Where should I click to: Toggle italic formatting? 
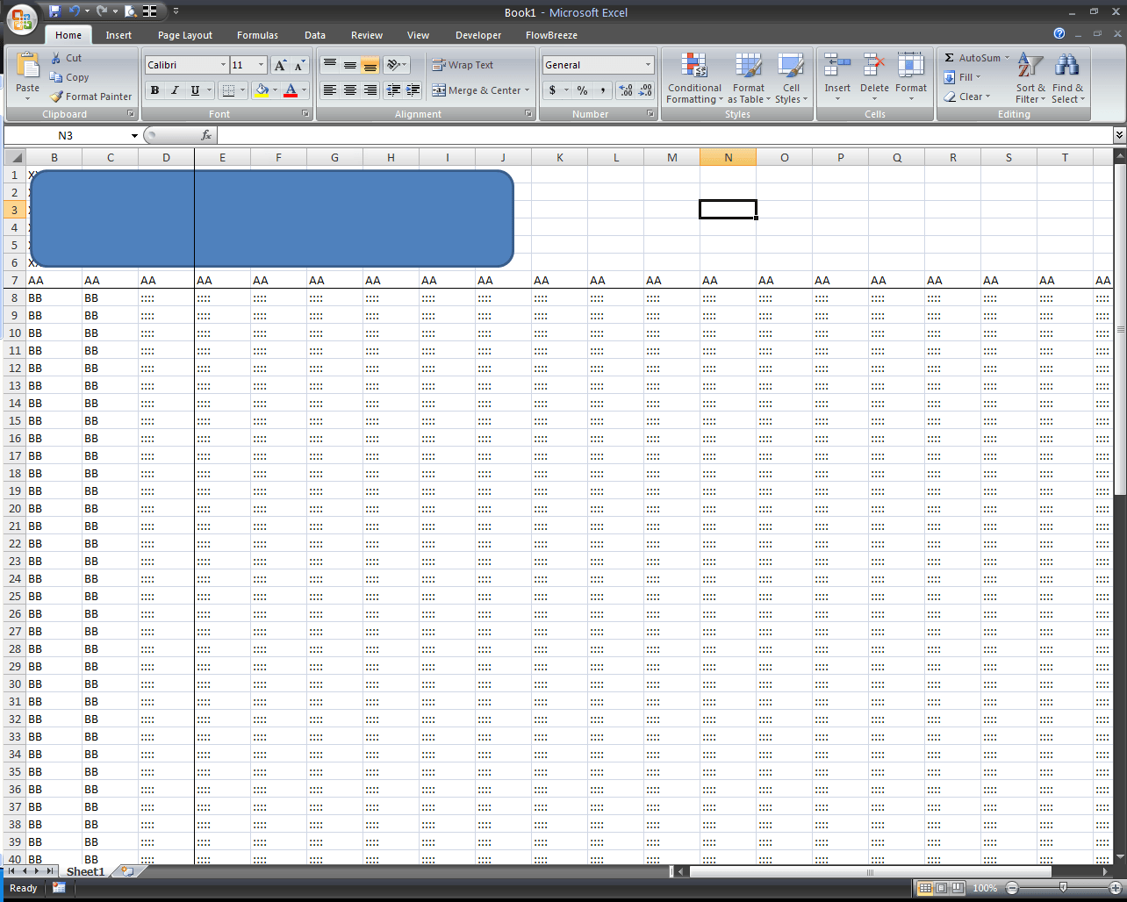click(x=175, y=90)
